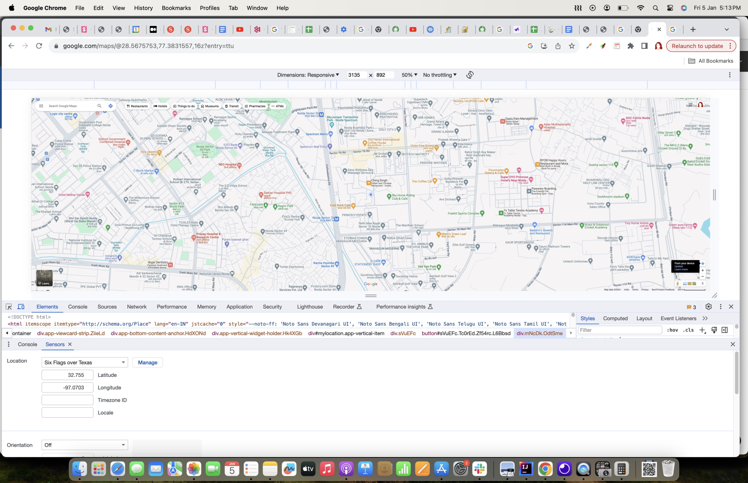Click the Styles Filter input field
748x483 pixels.
tap(620, 330)
